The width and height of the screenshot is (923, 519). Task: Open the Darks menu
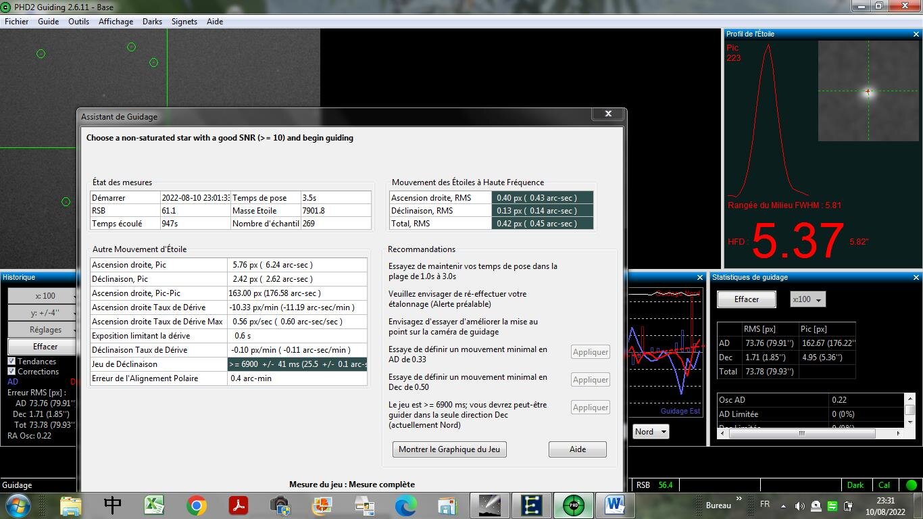click(153, 22)
